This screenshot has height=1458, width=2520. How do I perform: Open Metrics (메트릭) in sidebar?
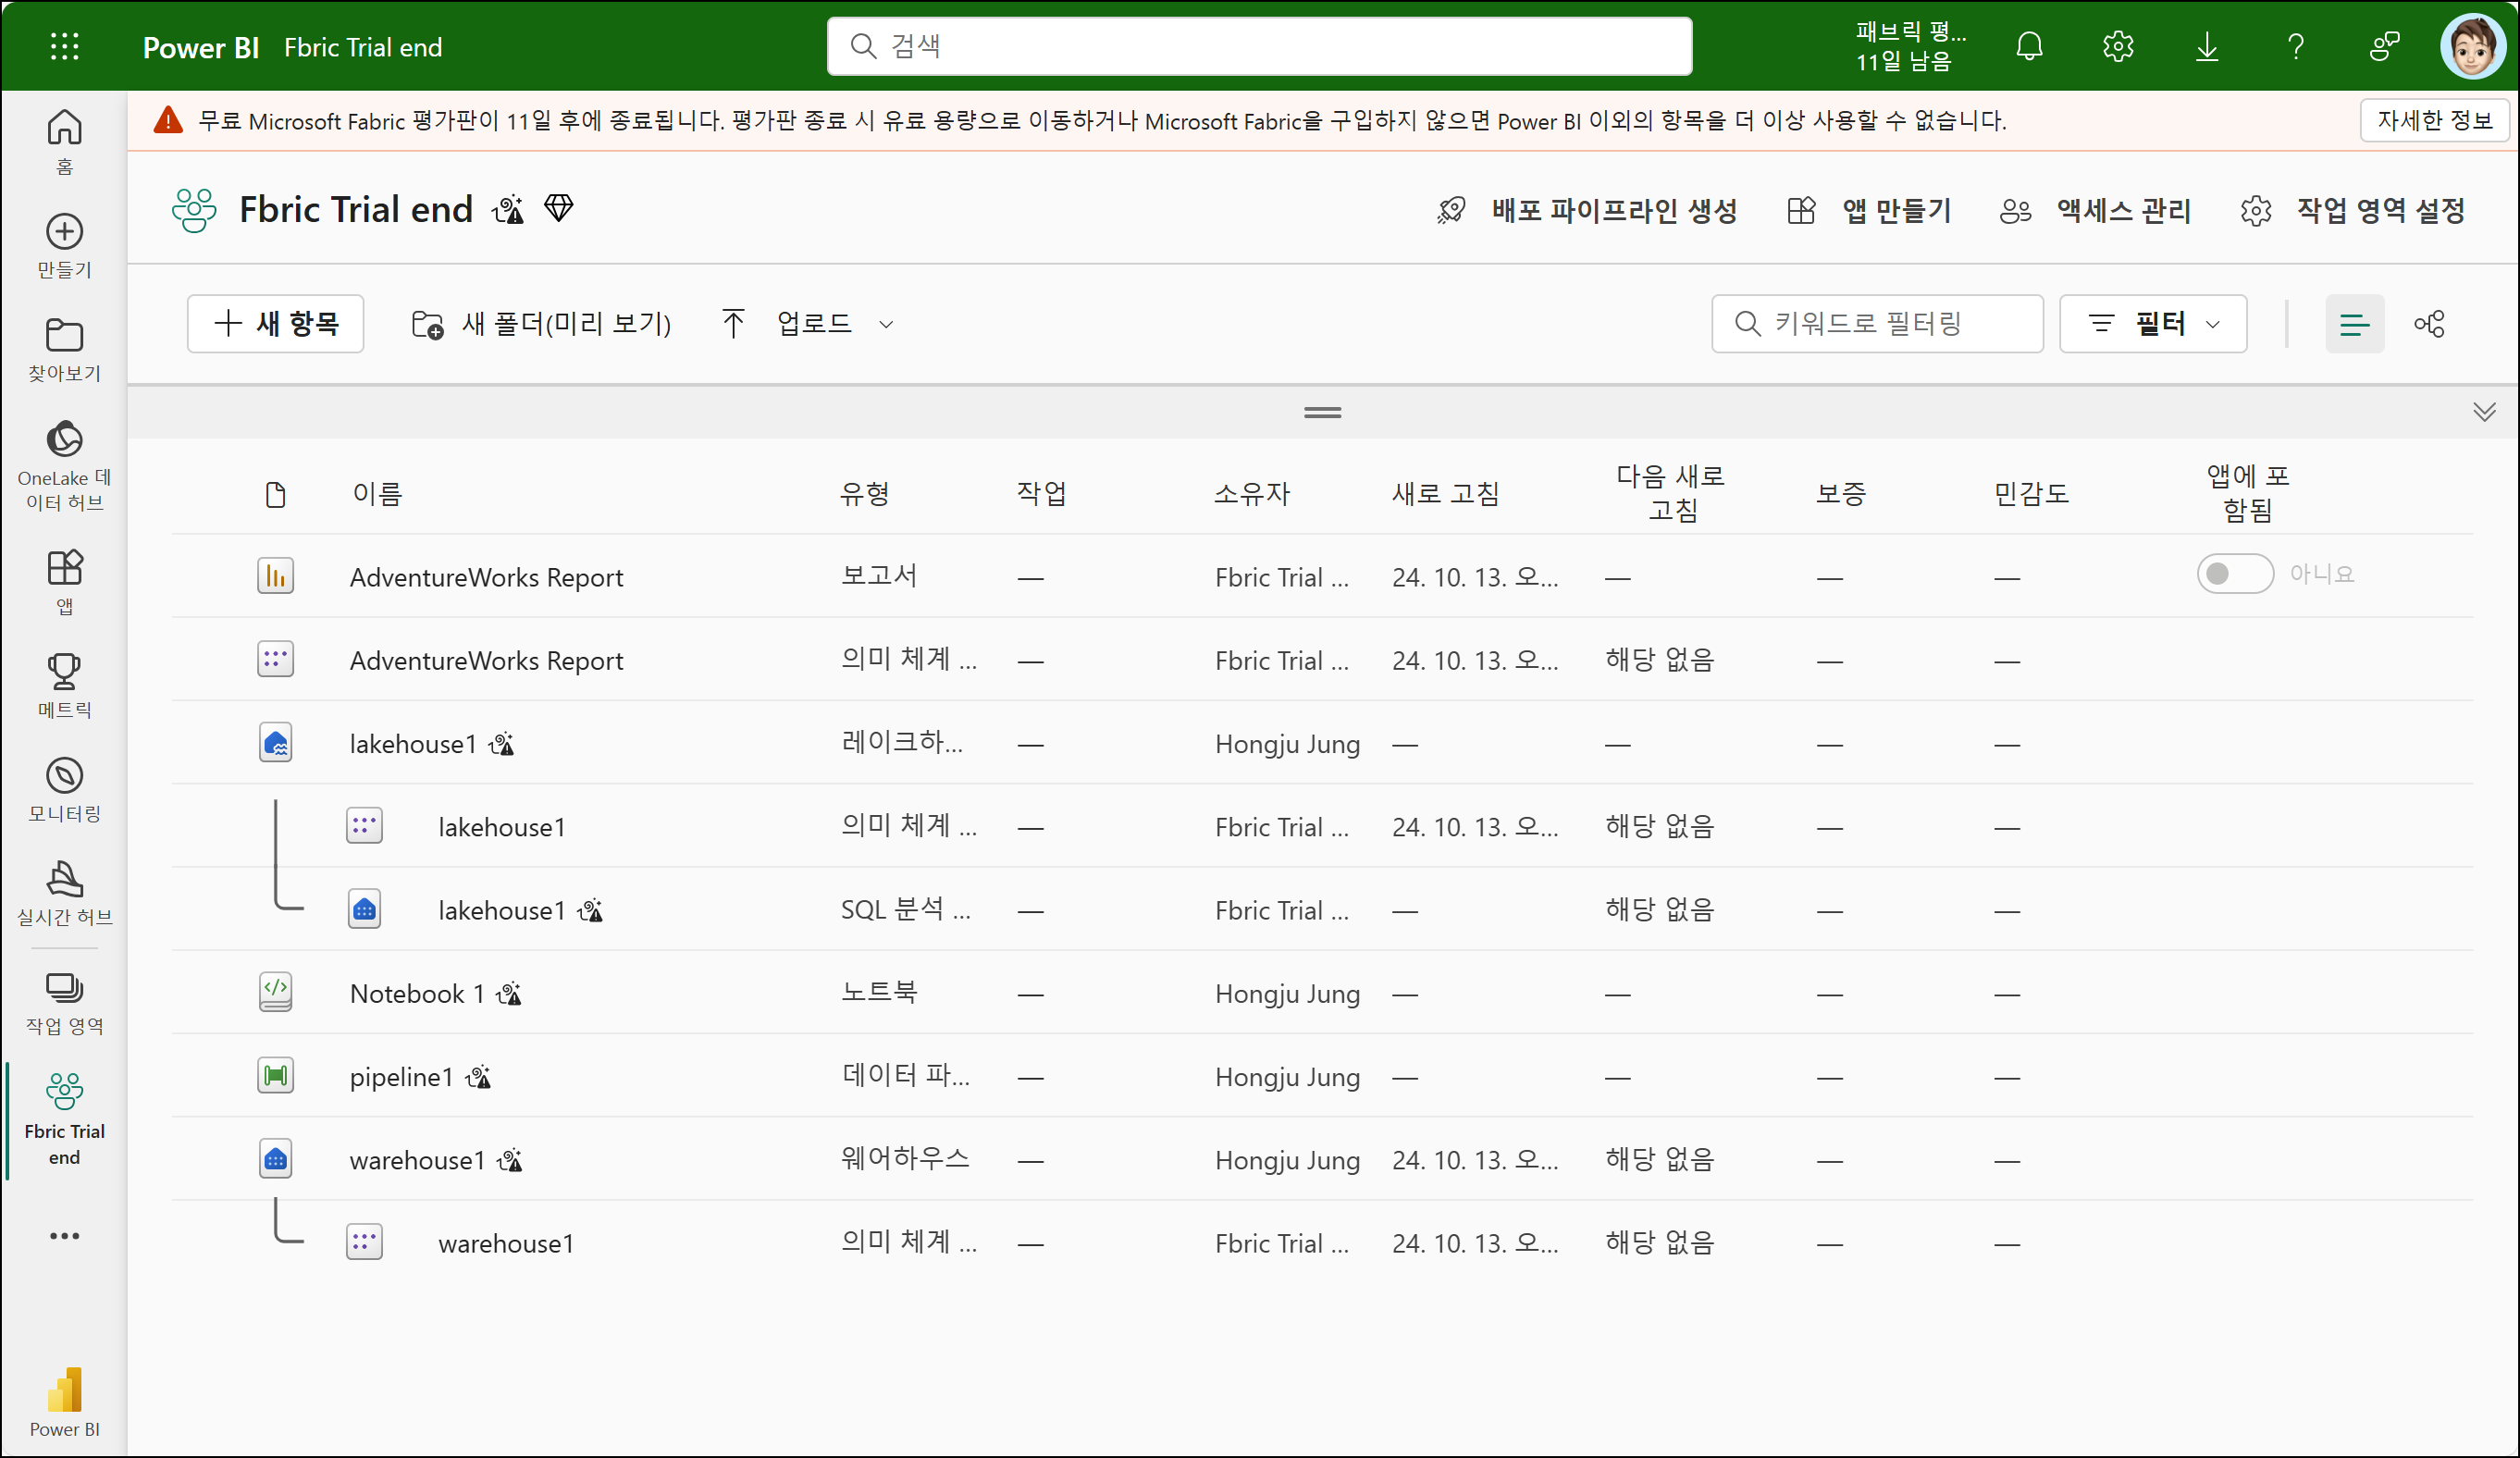(x=64, y=686)
